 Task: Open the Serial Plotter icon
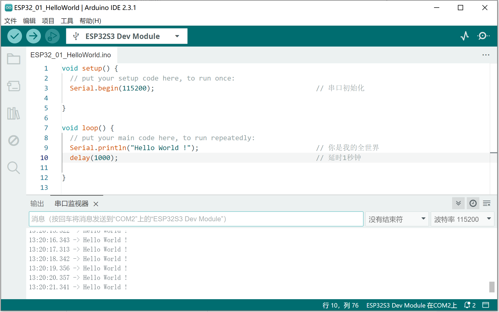pyautogui.click(x=464, y=36)
